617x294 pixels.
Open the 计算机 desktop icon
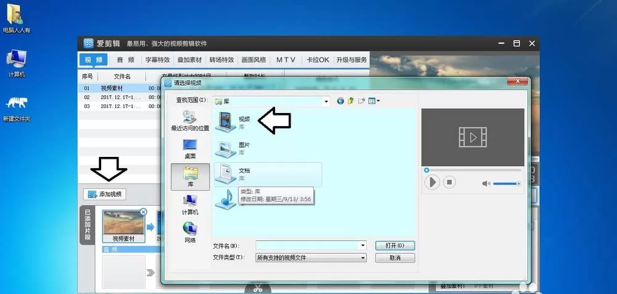[16, 64]
